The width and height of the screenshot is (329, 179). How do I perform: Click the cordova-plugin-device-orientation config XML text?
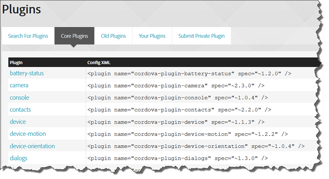196,146
